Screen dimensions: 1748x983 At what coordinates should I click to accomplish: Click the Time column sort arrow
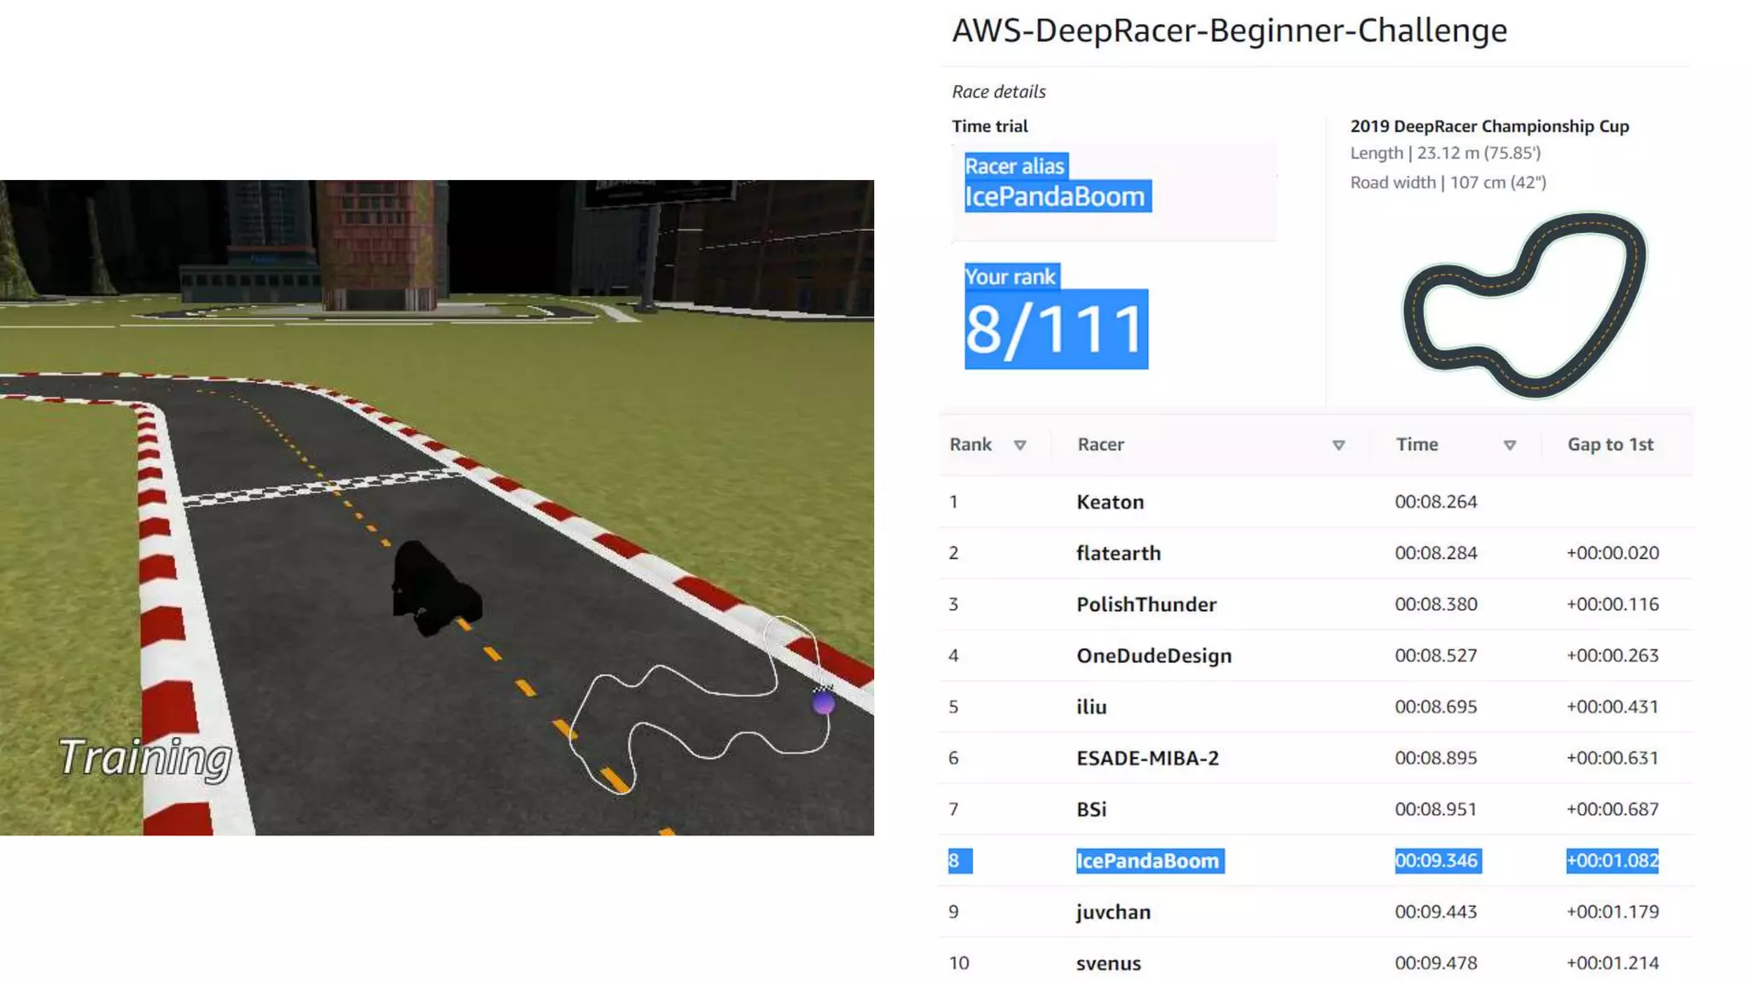tap(1509, 445)
